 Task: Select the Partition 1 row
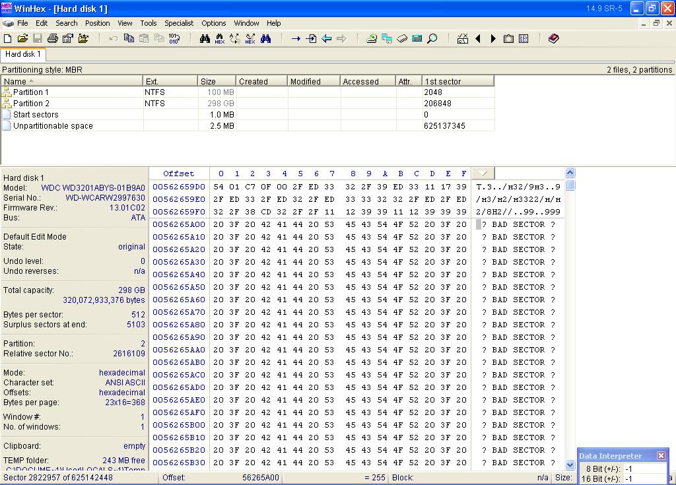[248, 92]
